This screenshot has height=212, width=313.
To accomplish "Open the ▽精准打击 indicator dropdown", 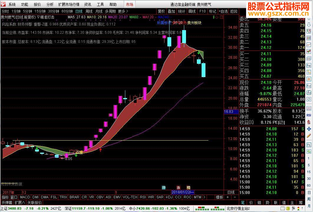I will pos(46,17).
